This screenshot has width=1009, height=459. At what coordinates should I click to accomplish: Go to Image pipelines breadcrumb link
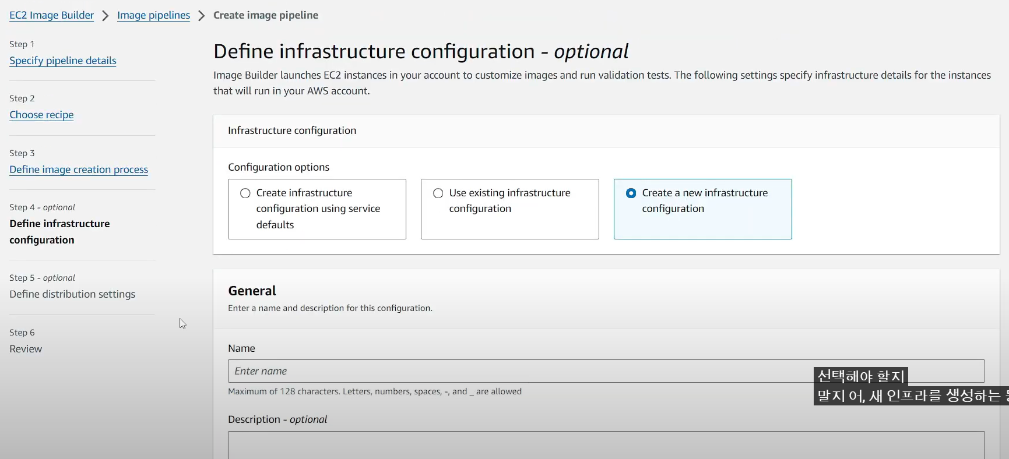pos(153,15)
